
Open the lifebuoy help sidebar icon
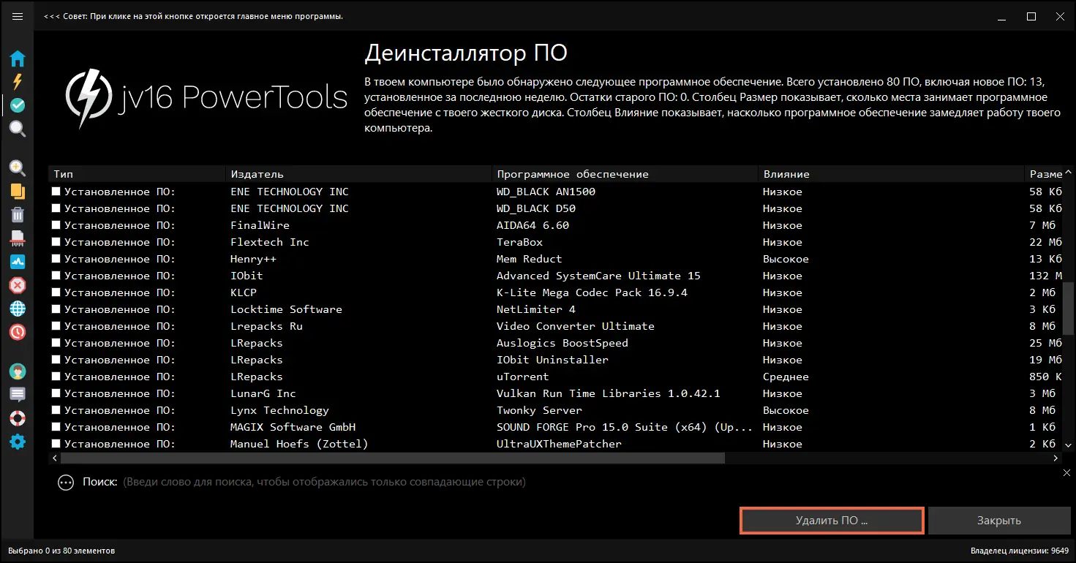tap(18, 418)
